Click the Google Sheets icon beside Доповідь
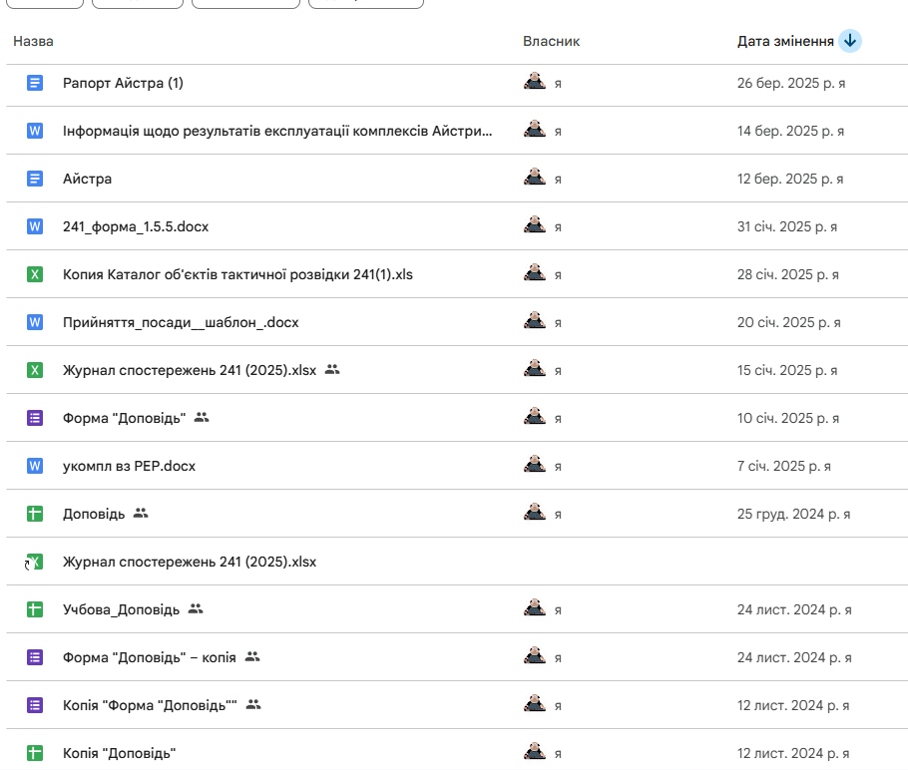908x770 pixels. (x=35, y=514)
